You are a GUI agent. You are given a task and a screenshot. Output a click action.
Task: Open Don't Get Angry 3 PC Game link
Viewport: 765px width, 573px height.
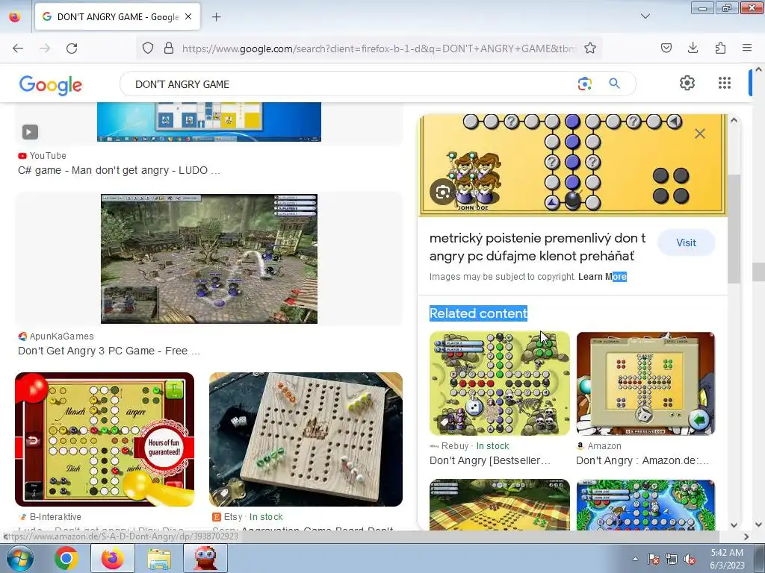coord(109,351)
